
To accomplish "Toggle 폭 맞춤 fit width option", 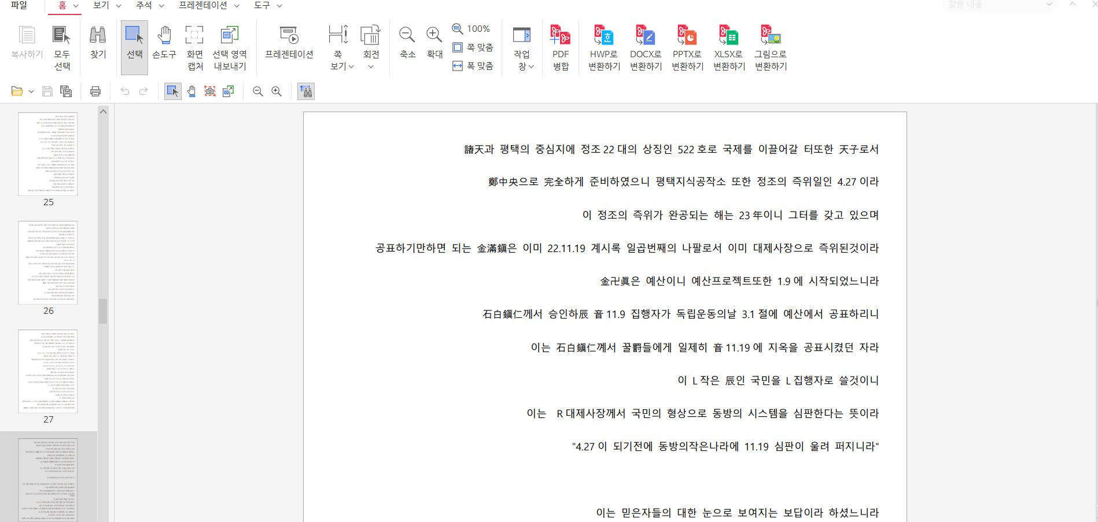I will click(x=473, y=66).
